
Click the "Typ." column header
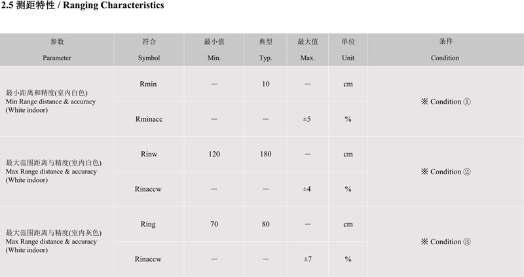click(x=265, y=58)
